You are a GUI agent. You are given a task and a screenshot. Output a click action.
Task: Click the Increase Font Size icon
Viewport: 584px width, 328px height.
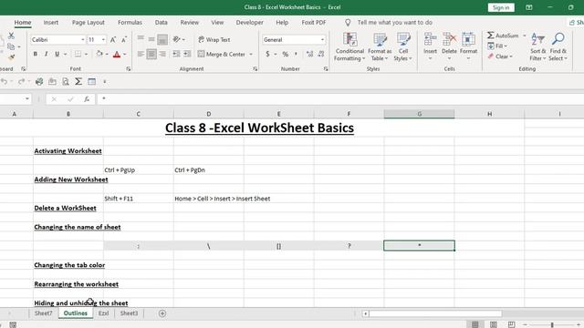pos(113,39)
